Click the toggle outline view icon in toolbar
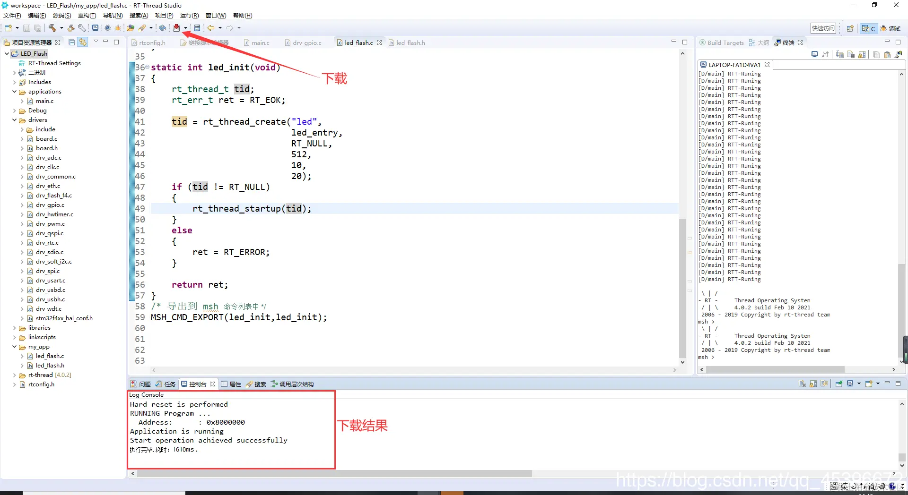The image size is (908, 495). tap(197, 28)
